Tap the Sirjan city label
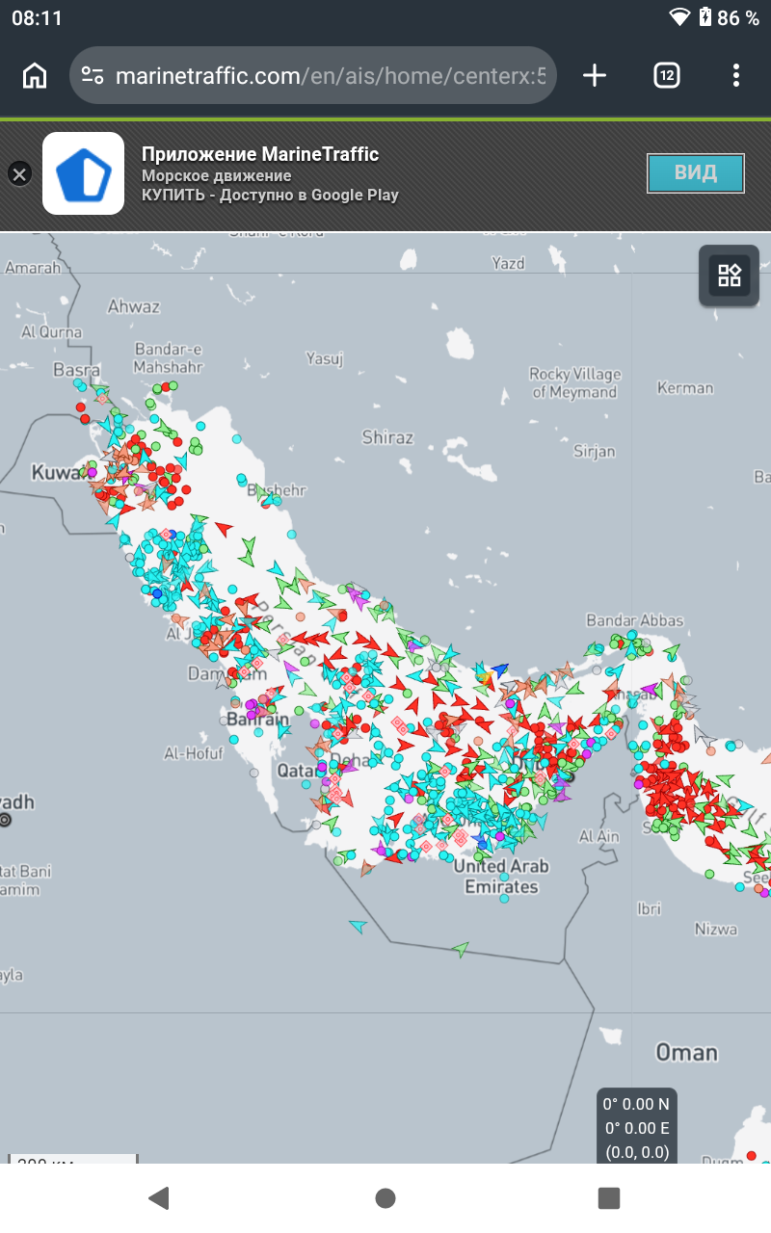 click(x=594, y=451)
